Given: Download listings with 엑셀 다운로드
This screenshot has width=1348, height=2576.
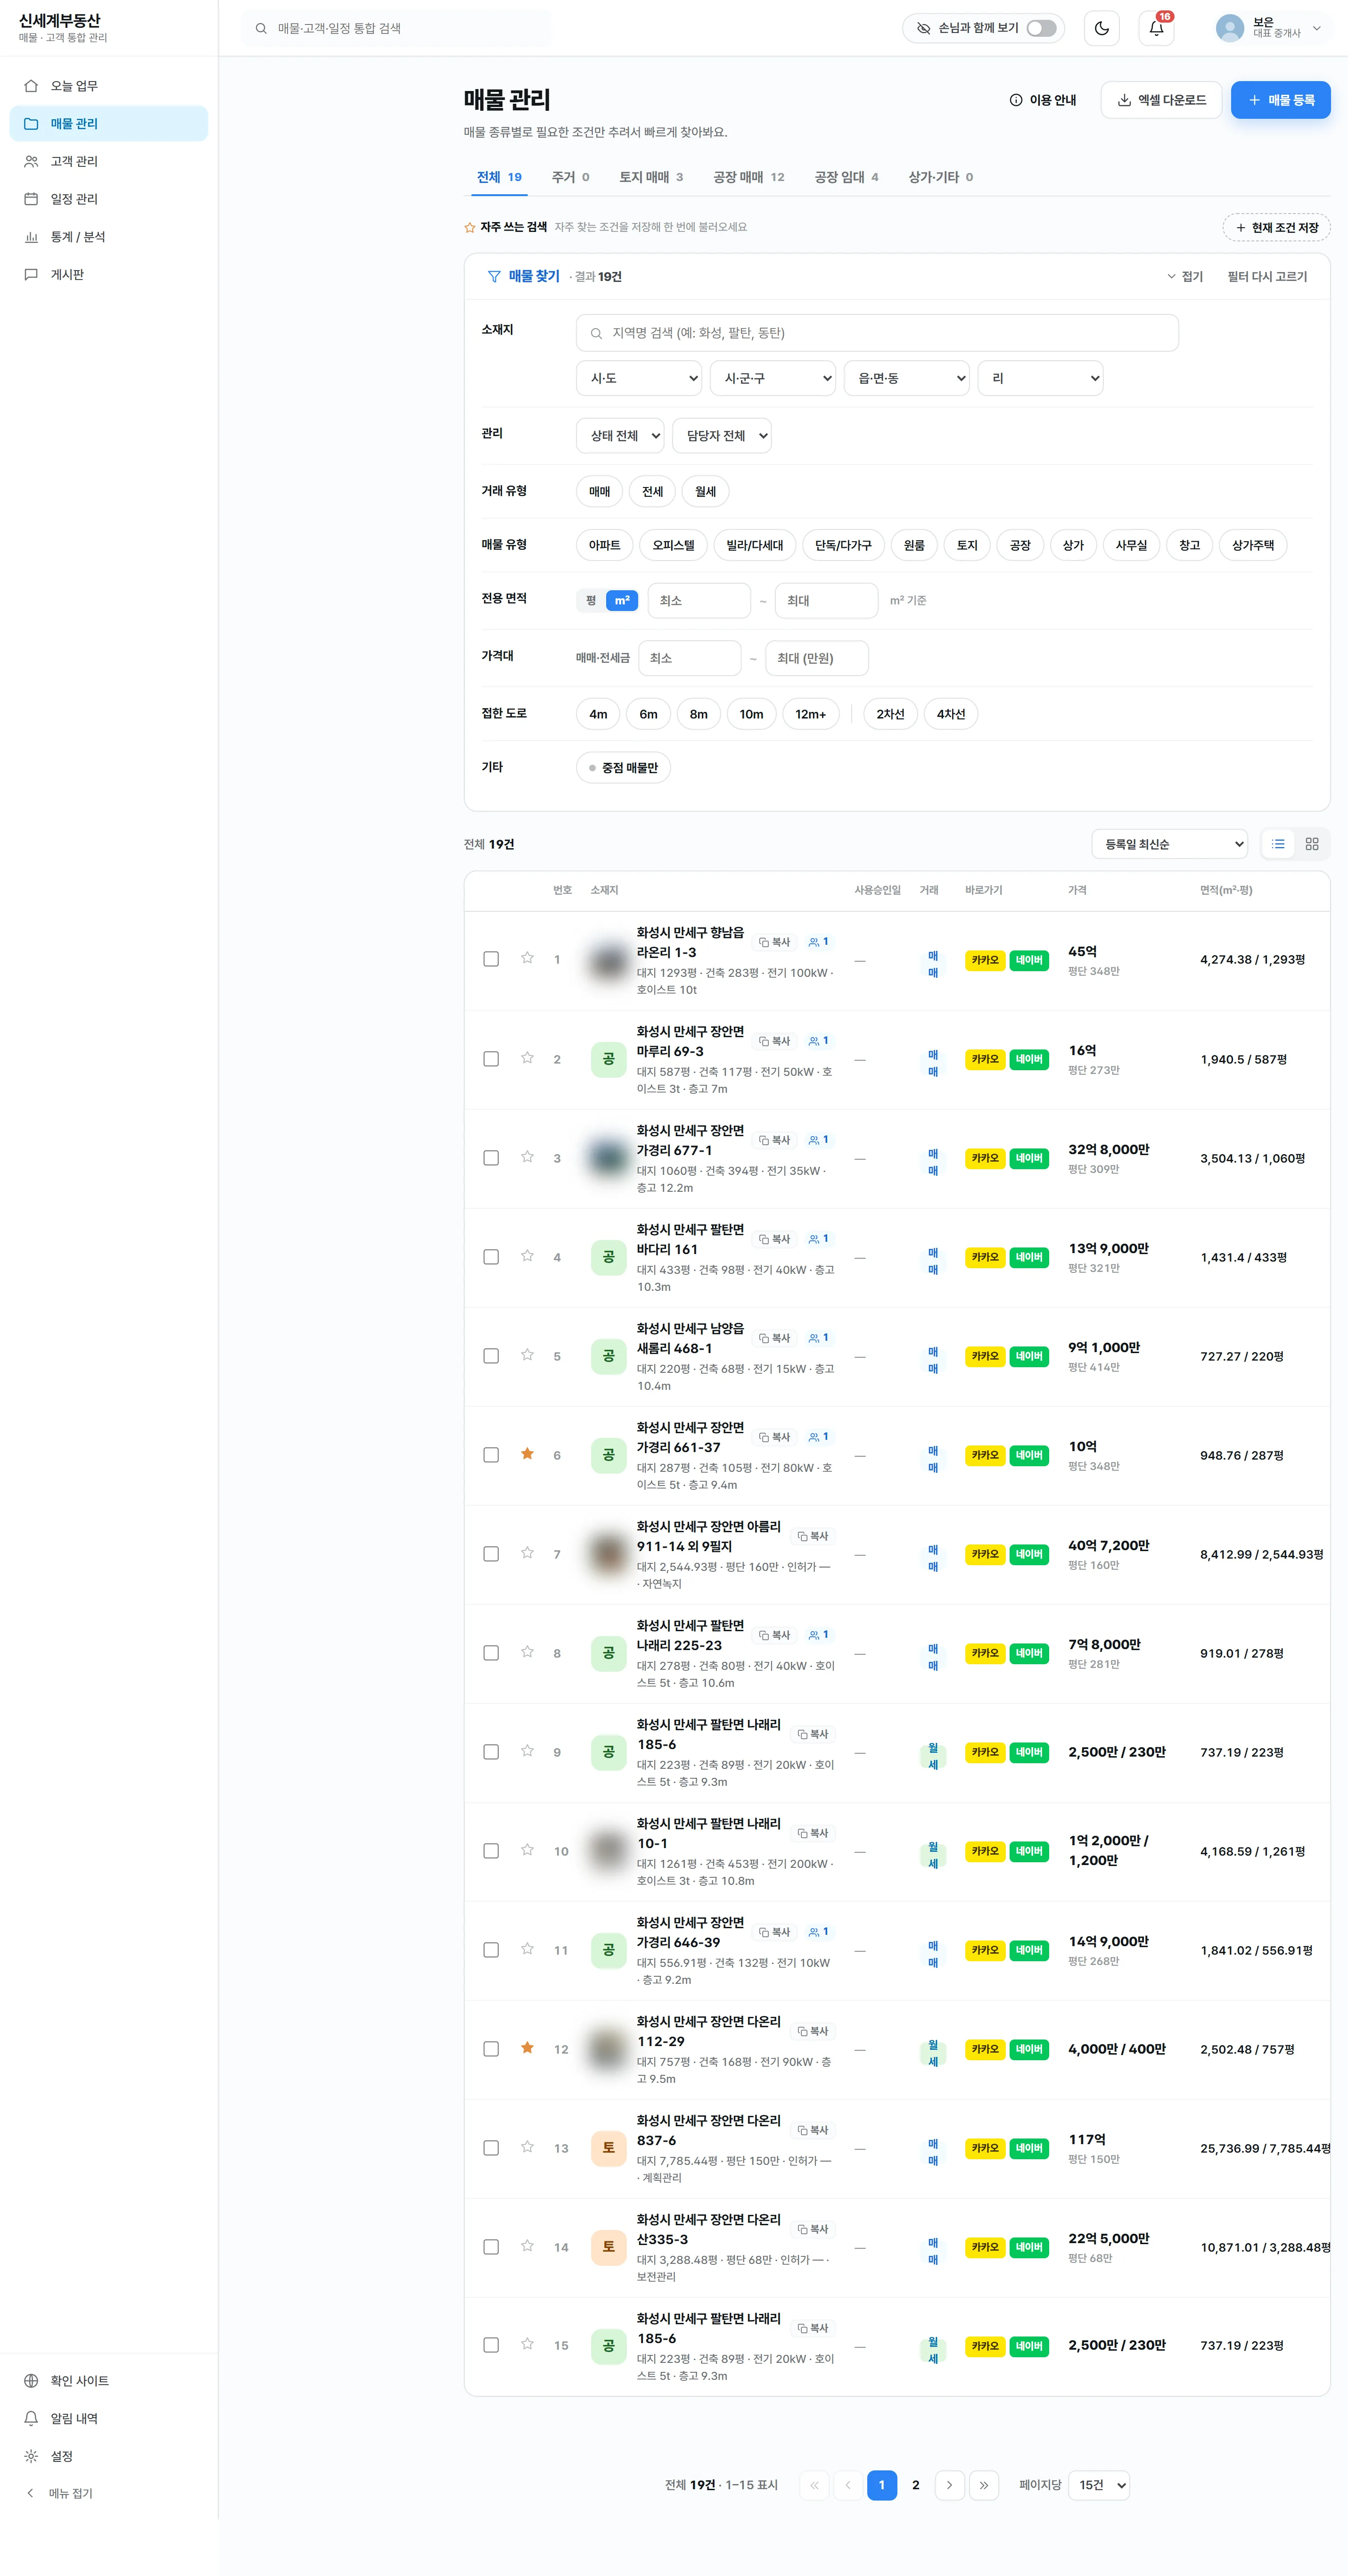Looking at the screenshot, I should tap(1161, 100).
